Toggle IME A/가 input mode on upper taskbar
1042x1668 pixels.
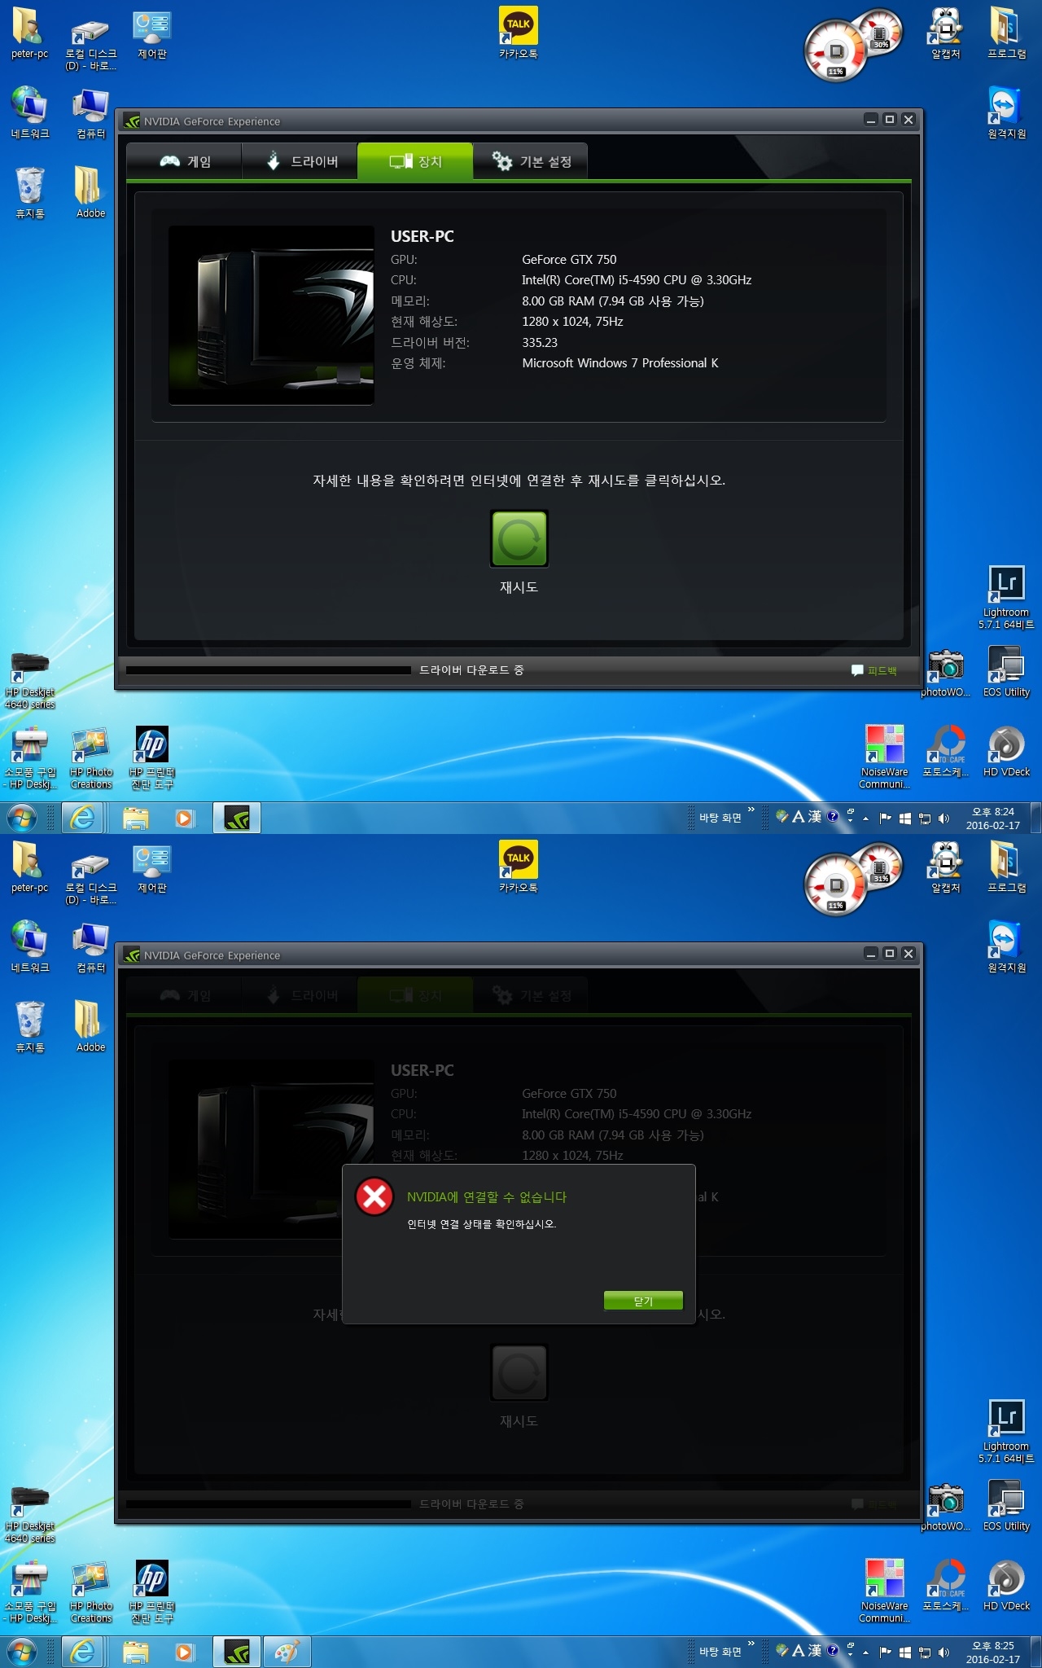click(x=799, y=817)
